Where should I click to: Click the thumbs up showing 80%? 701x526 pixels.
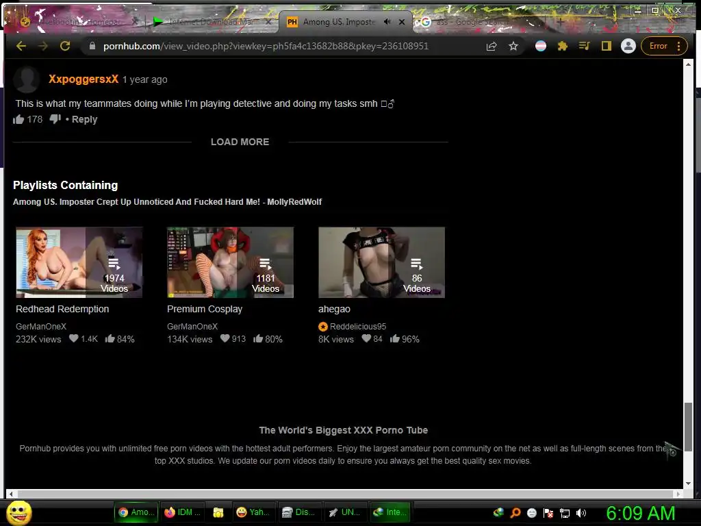coord(258,338)
